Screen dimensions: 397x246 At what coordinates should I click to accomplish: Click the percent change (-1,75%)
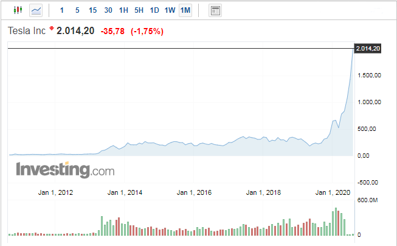coord(147,32)
